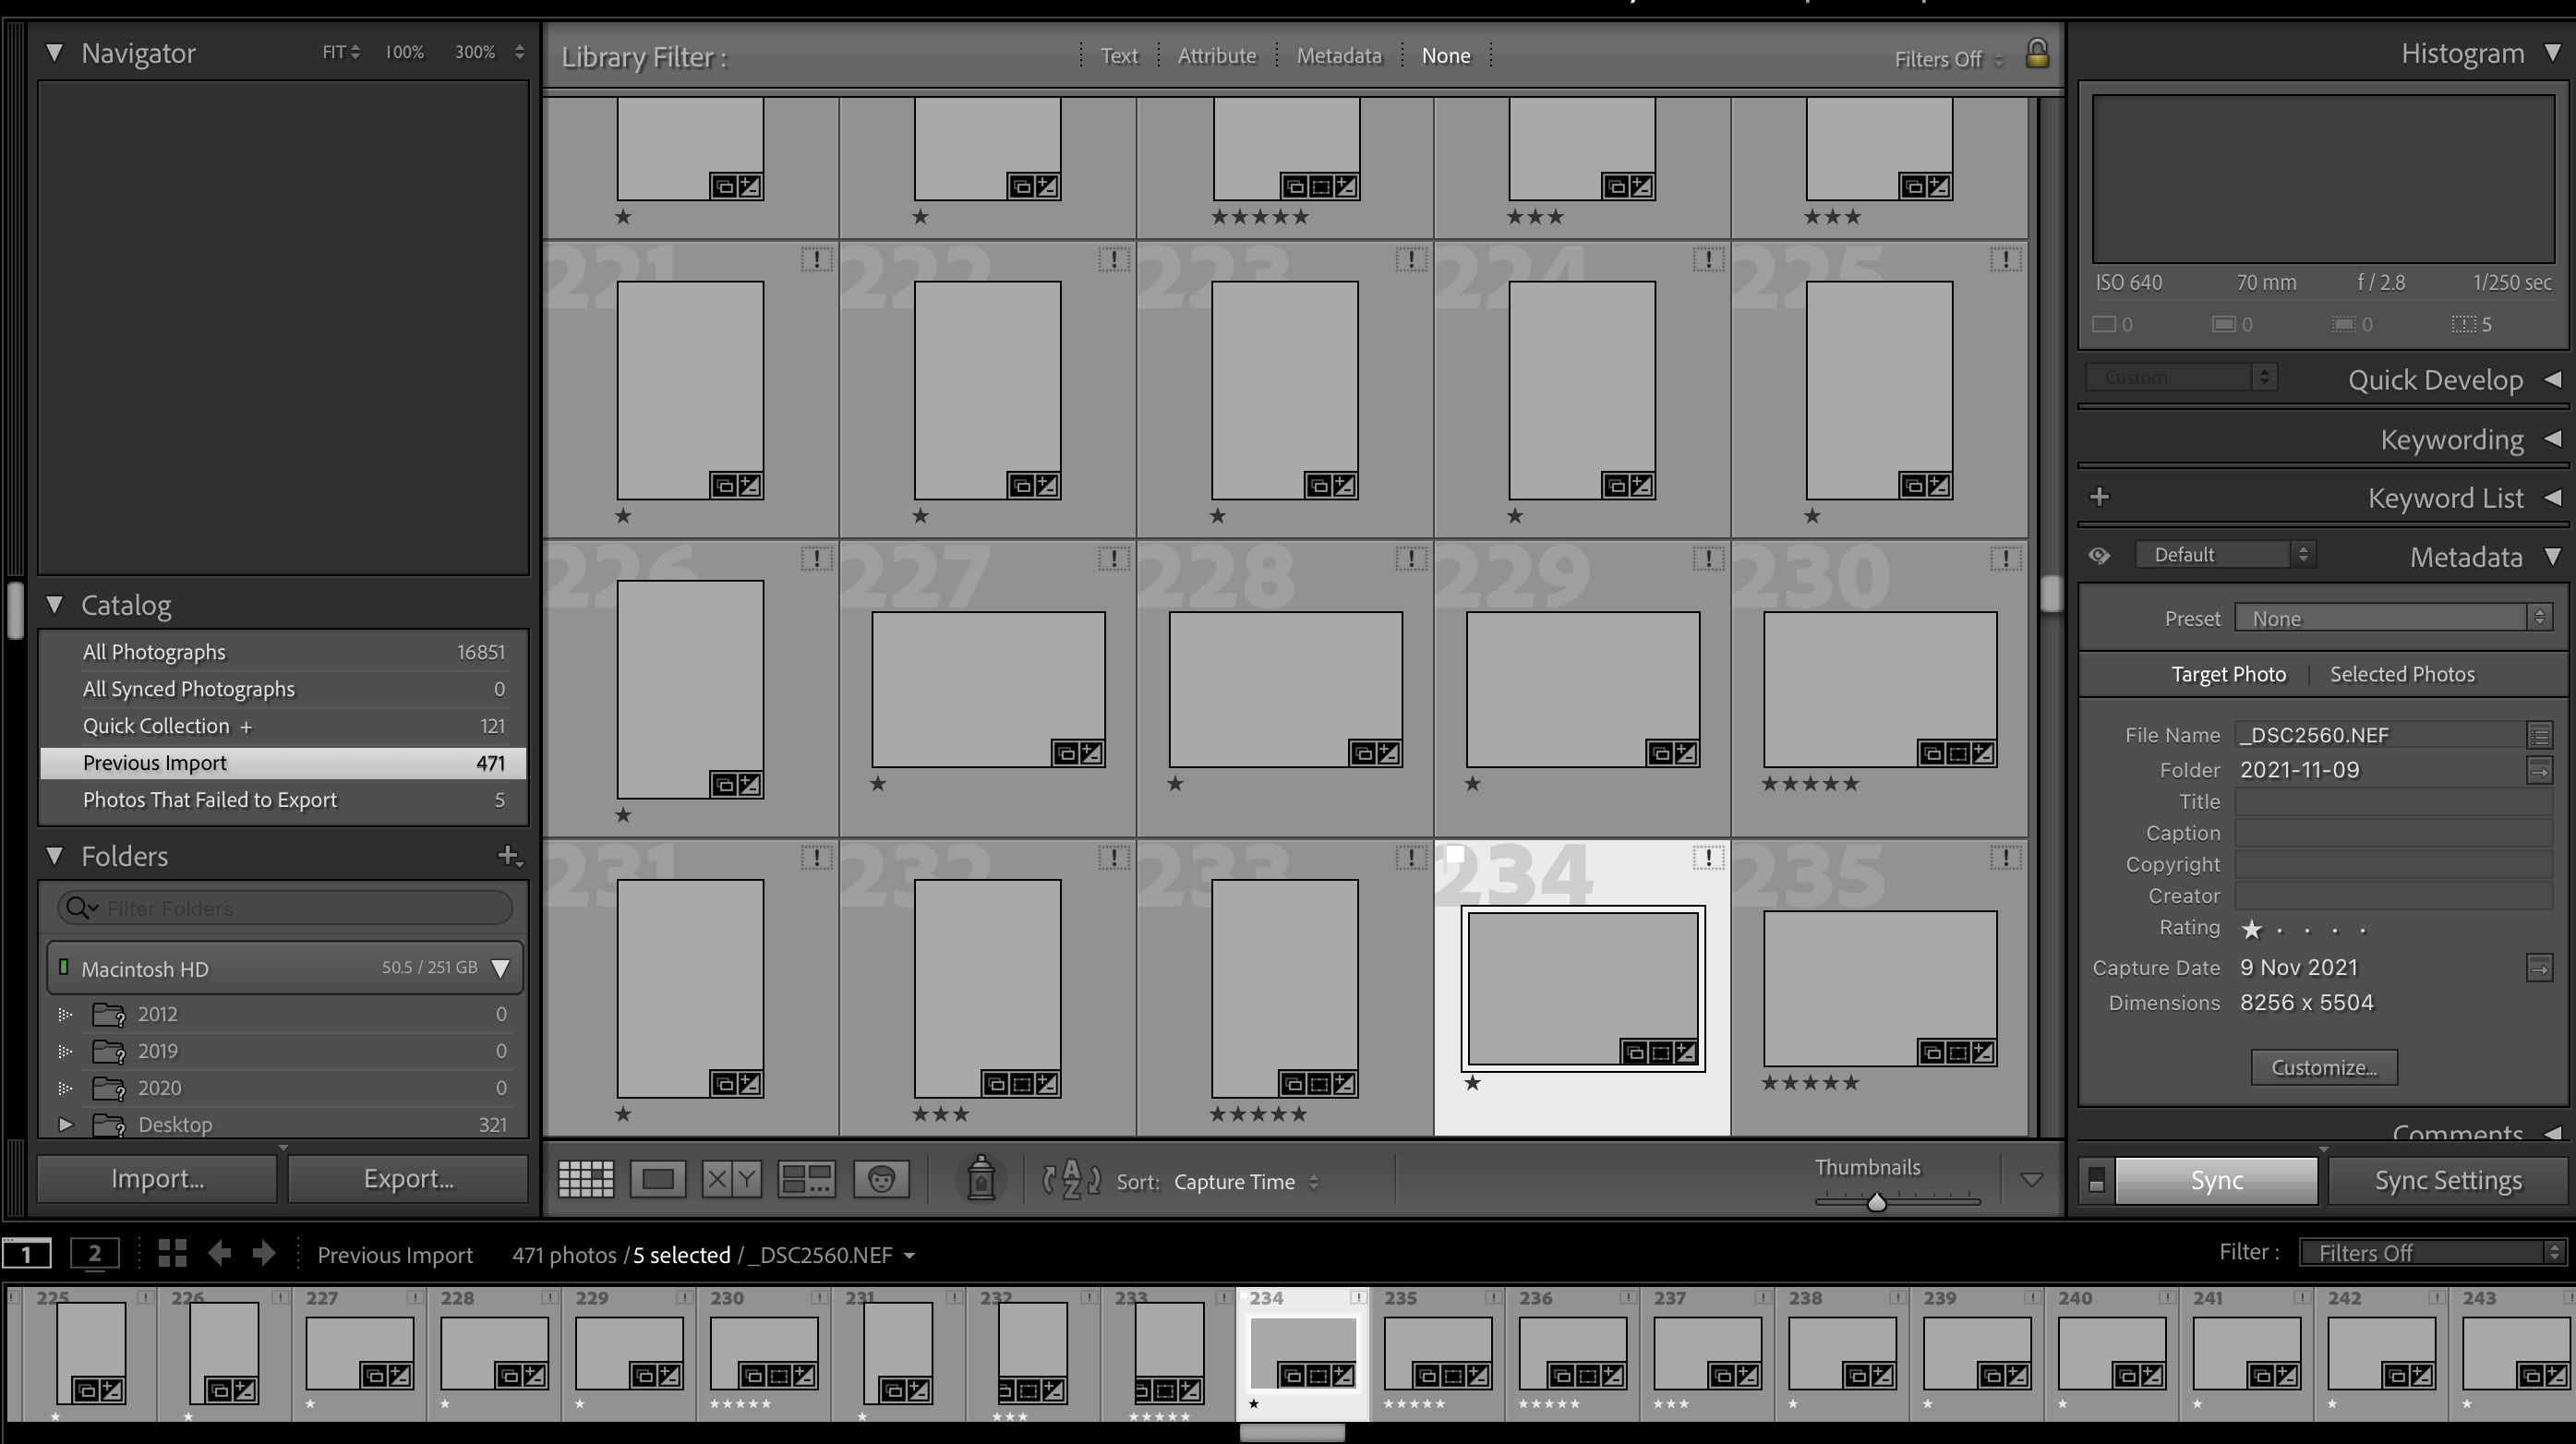Enable the secondary window with the 2 button
The height and width of the screenshot is (1444, 2576).
pyautogui.click(x=95, y=1253)
